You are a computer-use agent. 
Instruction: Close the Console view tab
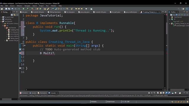[x=57, y=93]
